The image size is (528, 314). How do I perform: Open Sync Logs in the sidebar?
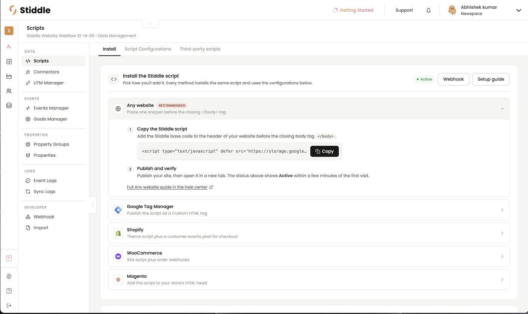pos(54,191)
